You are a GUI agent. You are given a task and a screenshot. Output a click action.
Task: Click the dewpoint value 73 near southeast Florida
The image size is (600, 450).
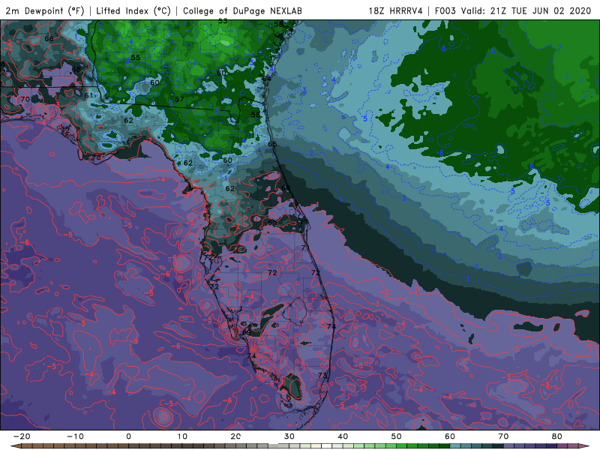coord(322,375)
